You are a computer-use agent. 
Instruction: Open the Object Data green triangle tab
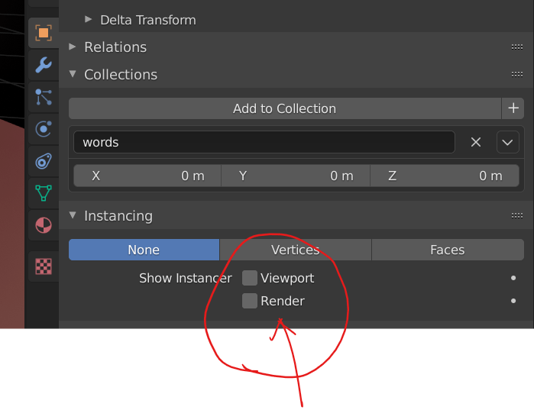[44, 193]
